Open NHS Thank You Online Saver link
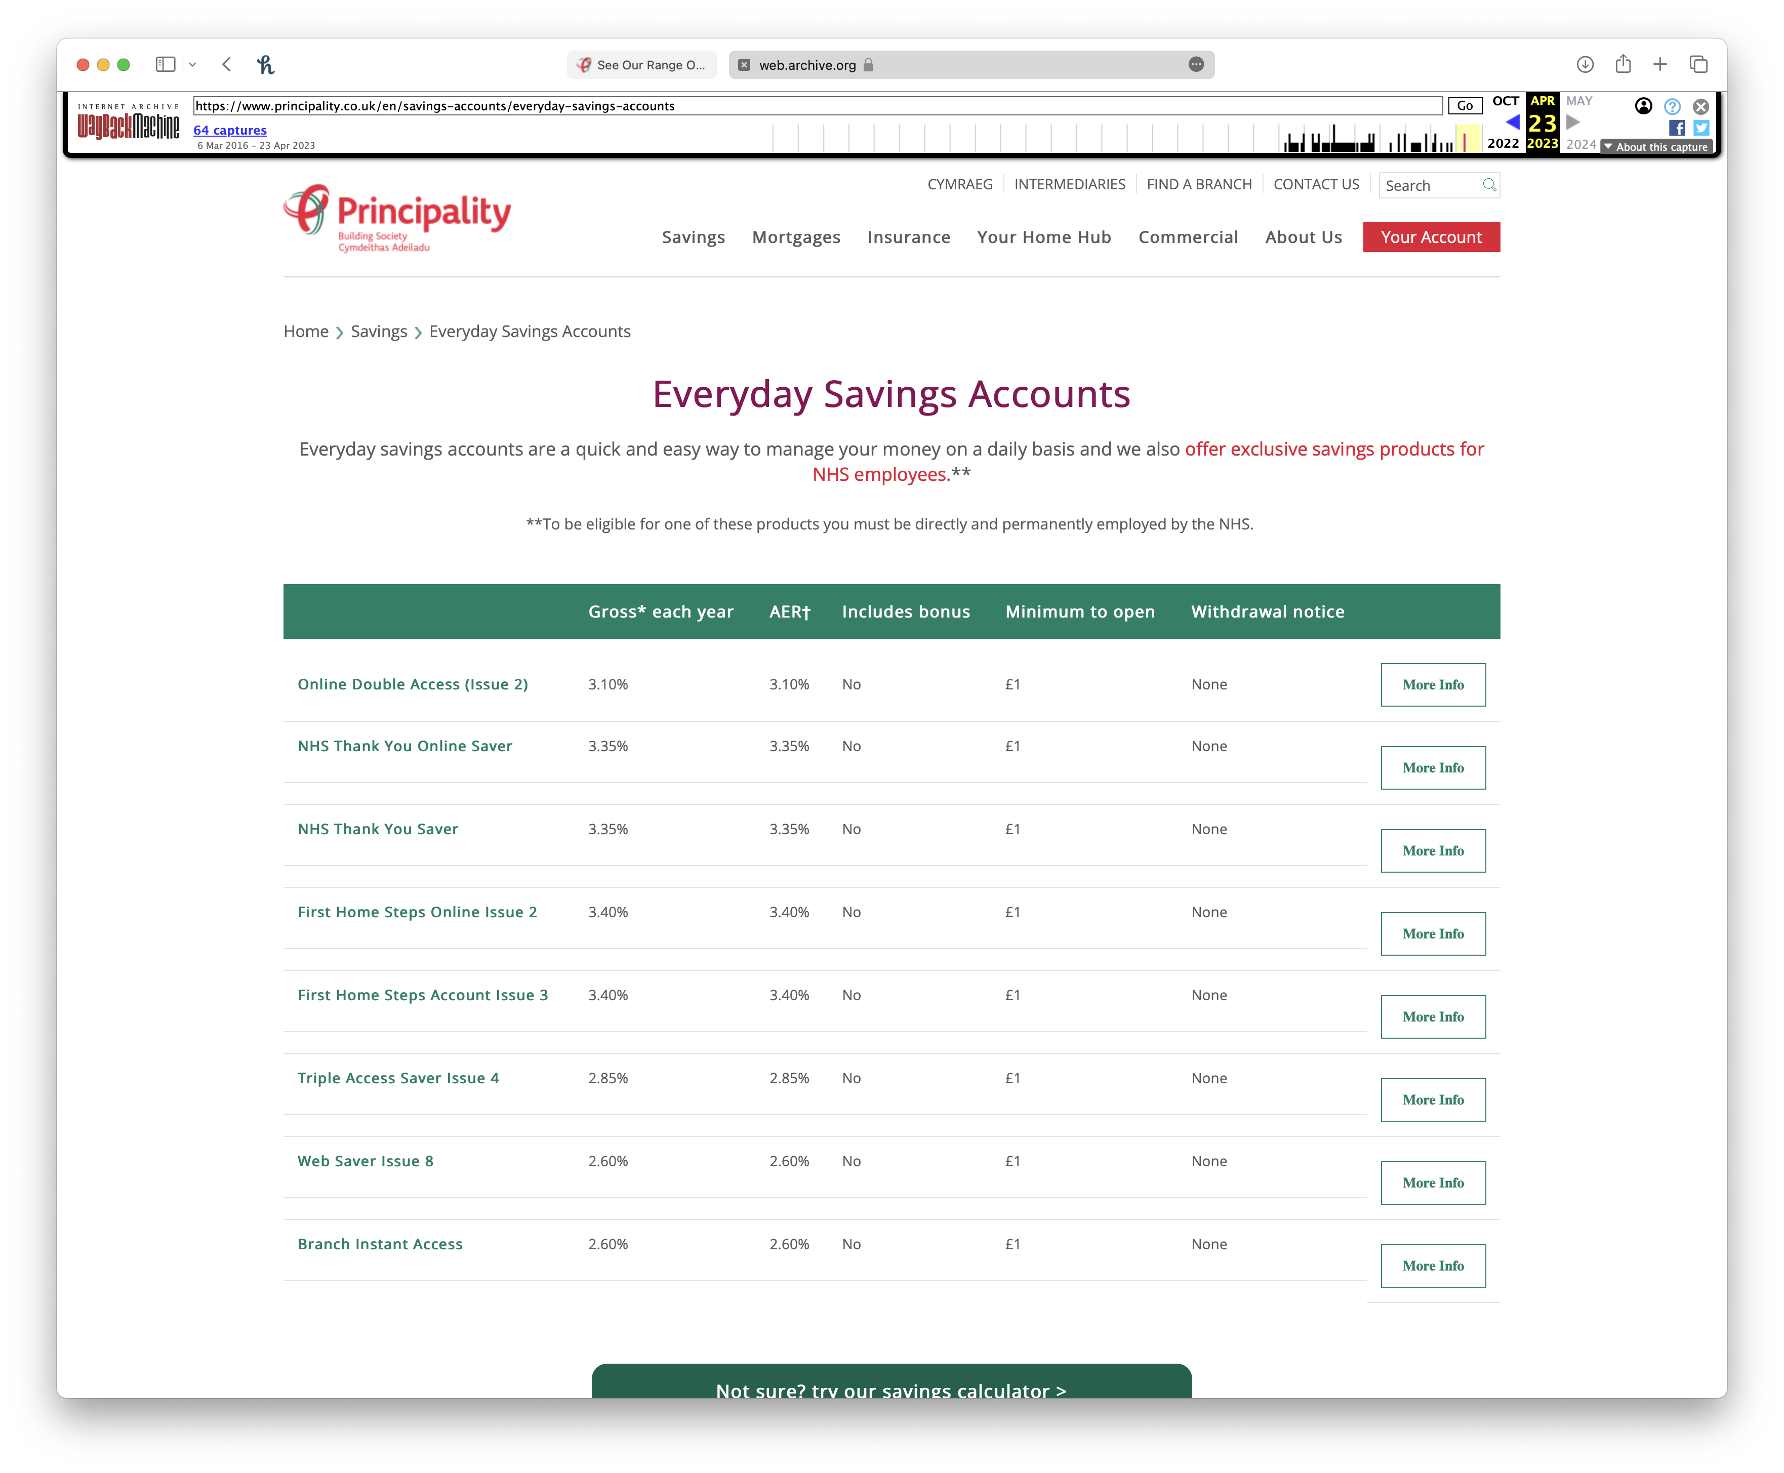 coord(405,746)
